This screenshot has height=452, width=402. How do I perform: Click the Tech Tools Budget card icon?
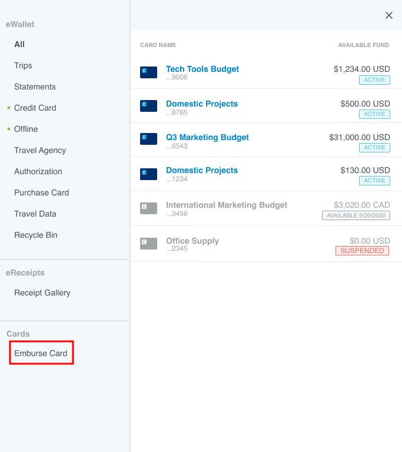tap(148, 72)
